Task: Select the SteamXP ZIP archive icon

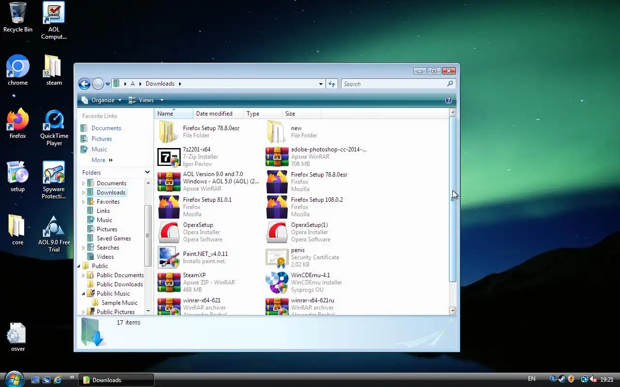Action: [169, 283]
